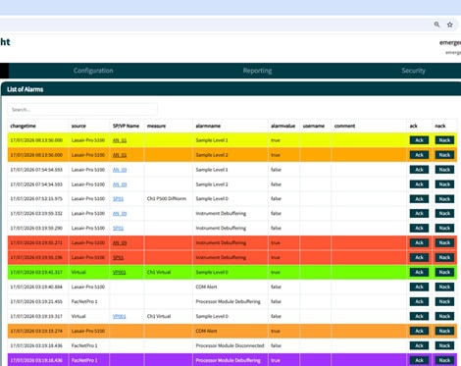Open the Security tab
This screenshot has height=366, width=461.
(x=413, y=71)
